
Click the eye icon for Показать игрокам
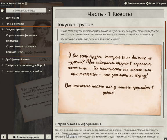point(126,3)
